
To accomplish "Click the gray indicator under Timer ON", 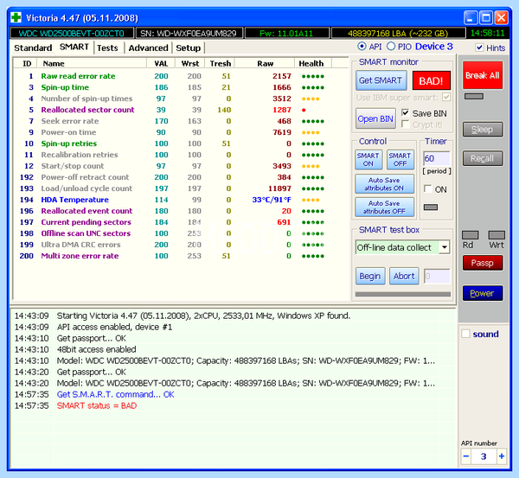I will [x=431, y=207].
